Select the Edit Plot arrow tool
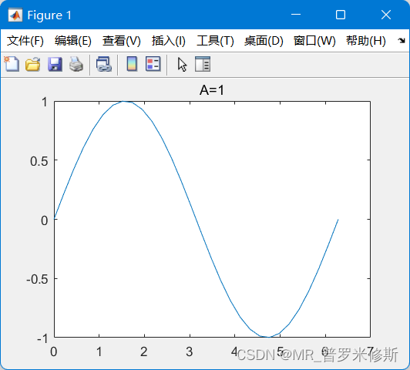Viewport: 410px width, 370px height. [182, 65]
